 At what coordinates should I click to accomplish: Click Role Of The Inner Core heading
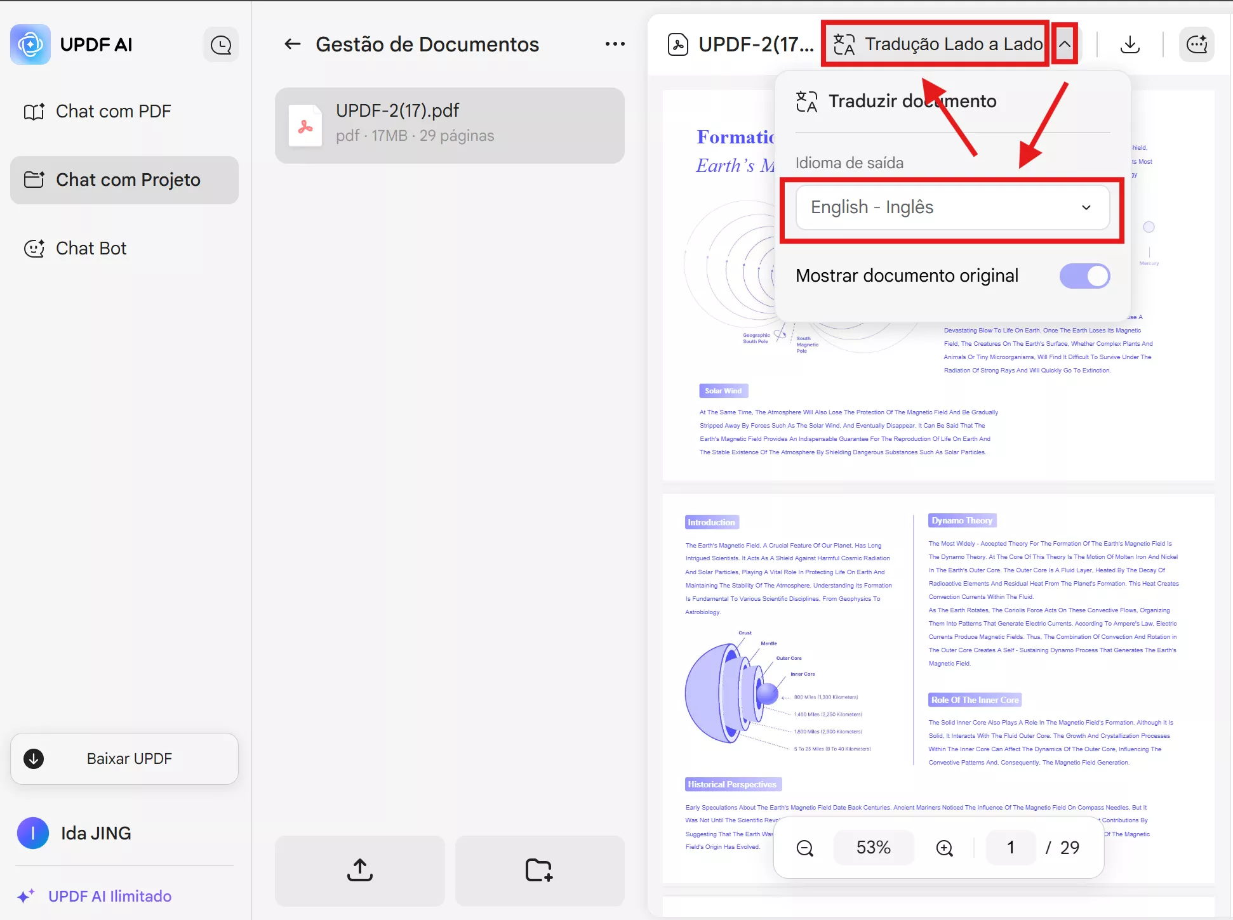pos(975,700)
